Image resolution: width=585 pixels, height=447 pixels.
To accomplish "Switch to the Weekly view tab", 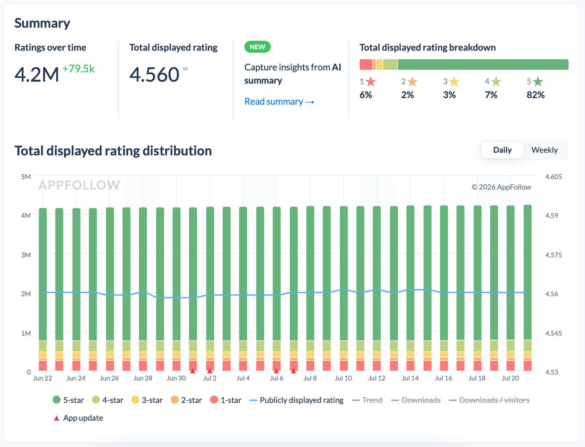I will pos(544,150).
